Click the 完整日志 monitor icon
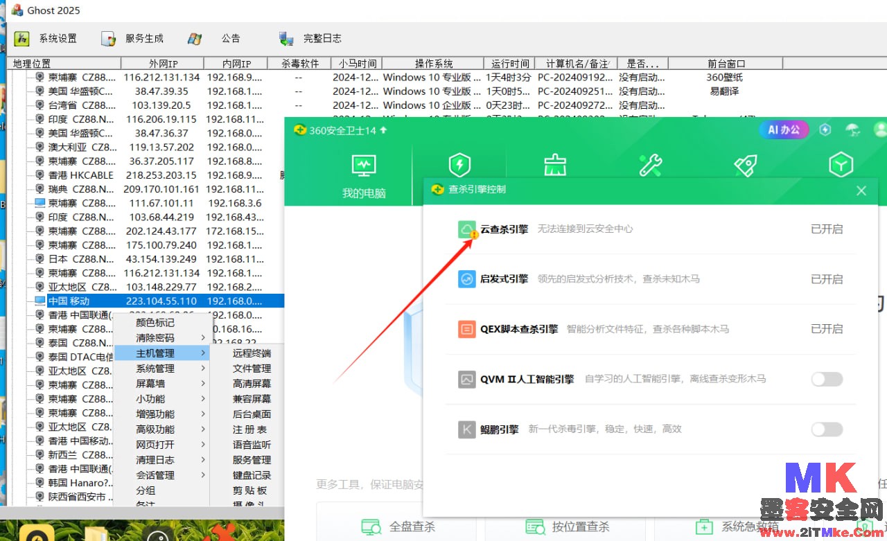The width and height of the screenshot is (887, 541). point(286,39)
